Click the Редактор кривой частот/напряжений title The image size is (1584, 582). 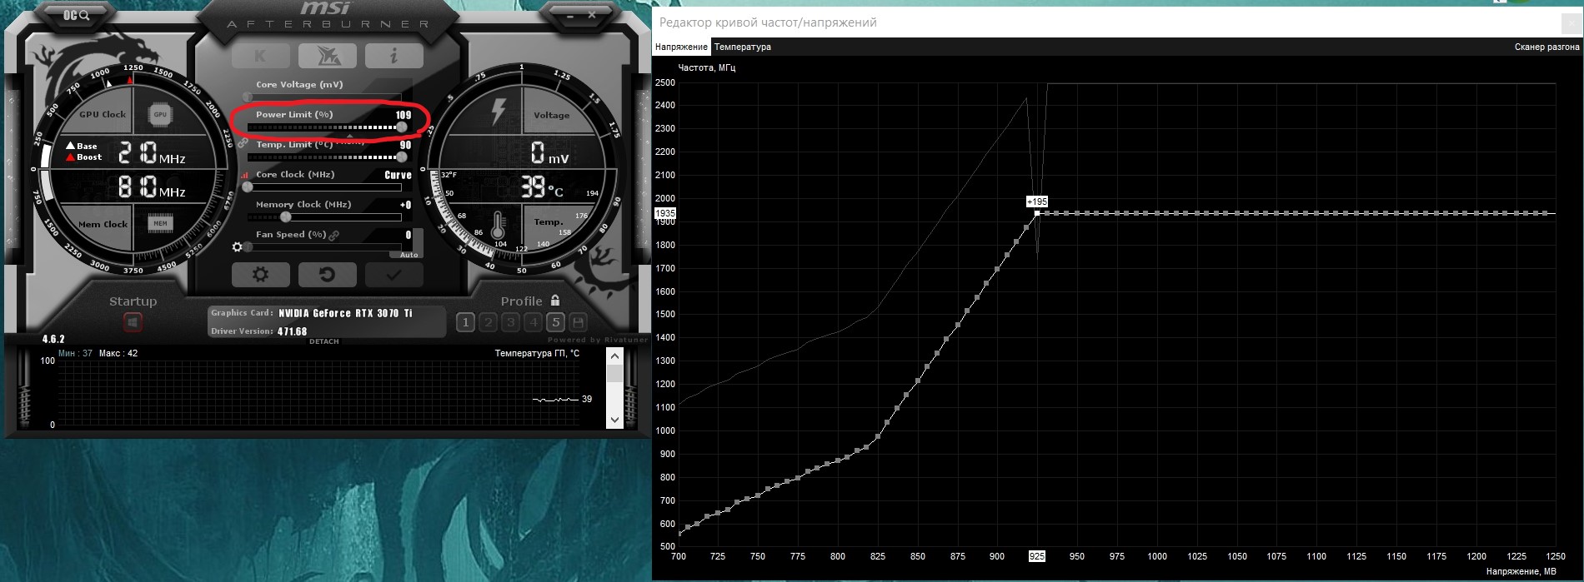[768, 22]
